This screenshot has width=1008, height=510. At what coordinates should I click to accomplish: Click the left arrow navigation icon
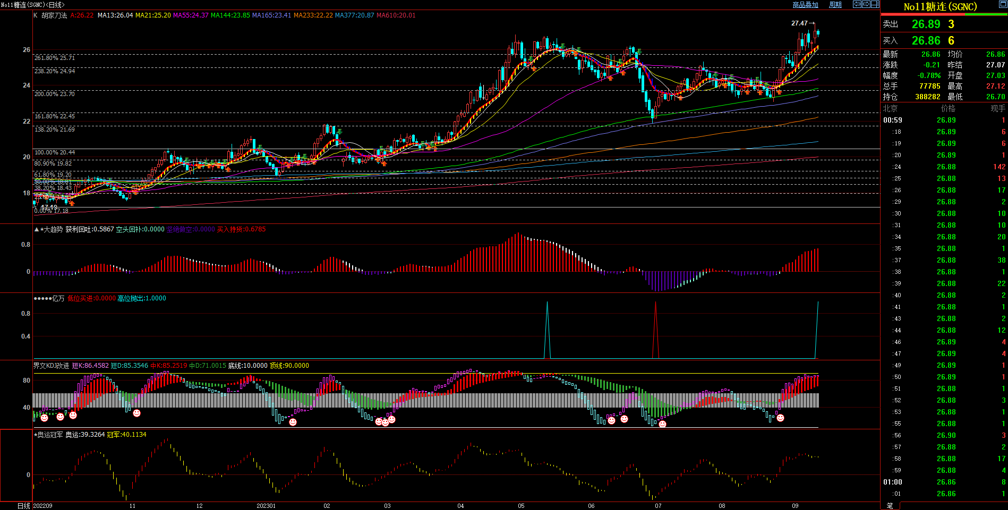click(857, 4)
